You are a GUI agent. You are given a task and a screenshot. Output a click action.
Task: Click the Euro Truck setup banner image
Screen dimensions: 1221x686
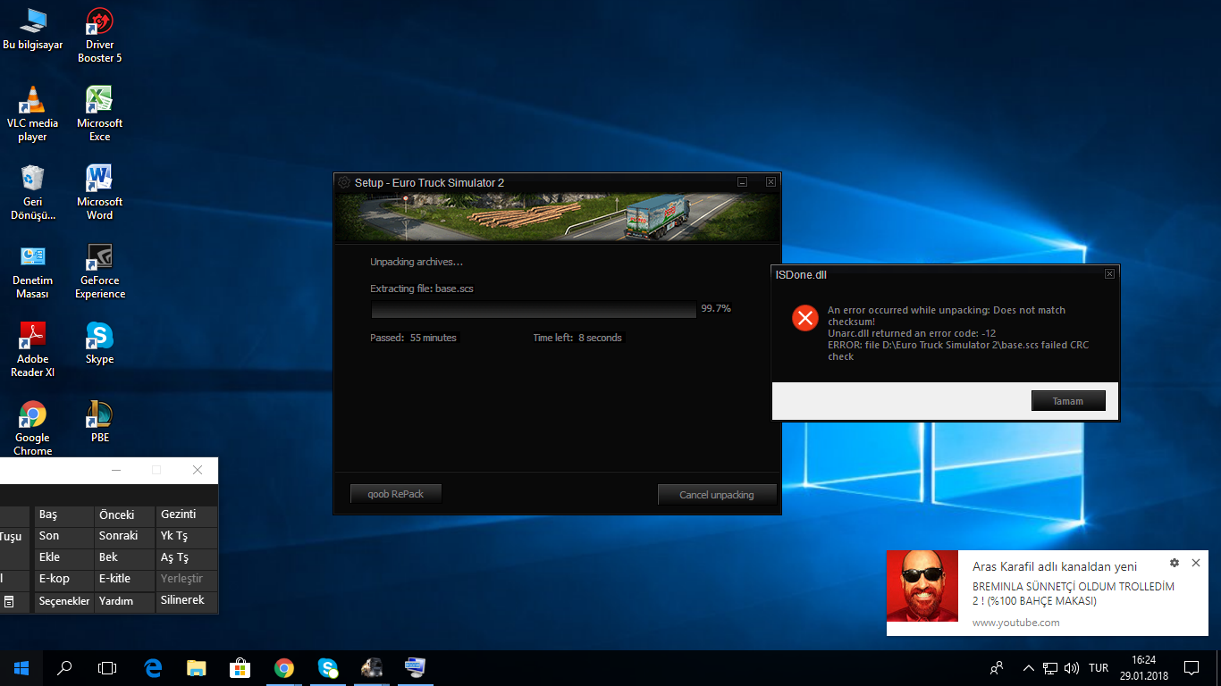click(x=557, y=217)
